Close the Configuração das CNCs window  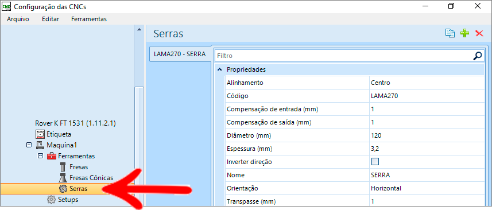click(478, 6)
